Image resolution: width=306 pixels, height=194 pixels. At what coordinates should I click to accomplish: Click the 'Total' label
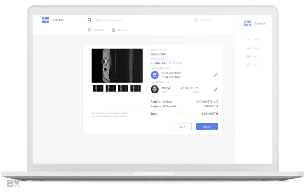[154, 114]
